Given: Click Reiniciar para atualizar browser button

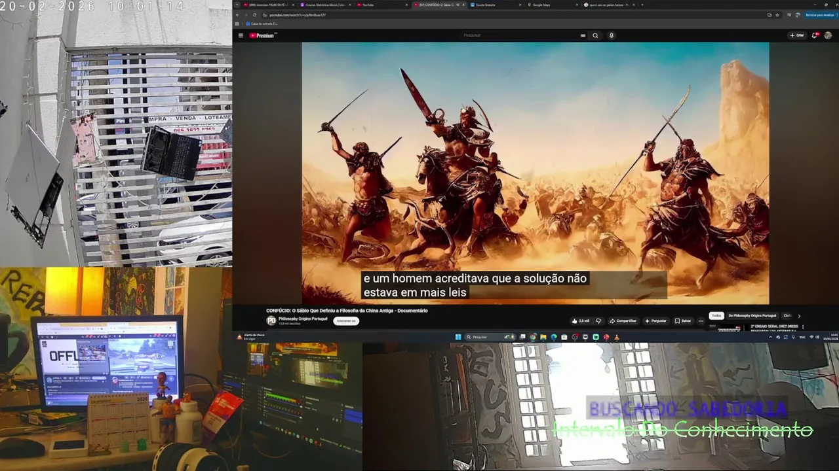Looking at the screenshot, I should pos(821,15).
